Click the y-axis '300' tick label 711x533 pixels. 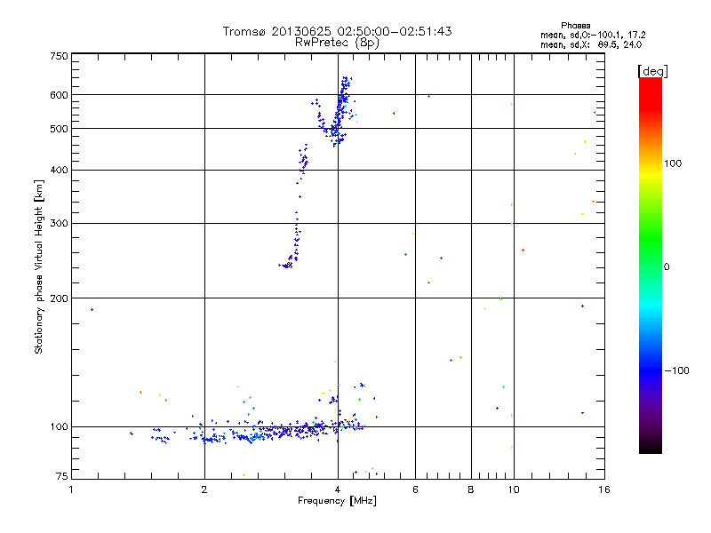tap(59, 223)
